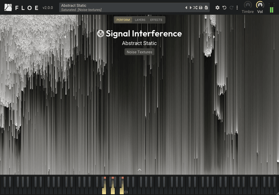Click the Floe logo icon
This screenshot has width=279, height=195.
[8, 8]
